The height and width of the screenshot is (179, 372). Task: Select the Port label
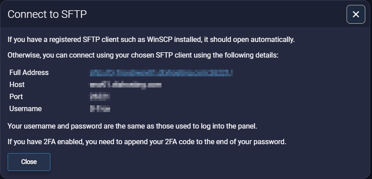pos(16,96)
